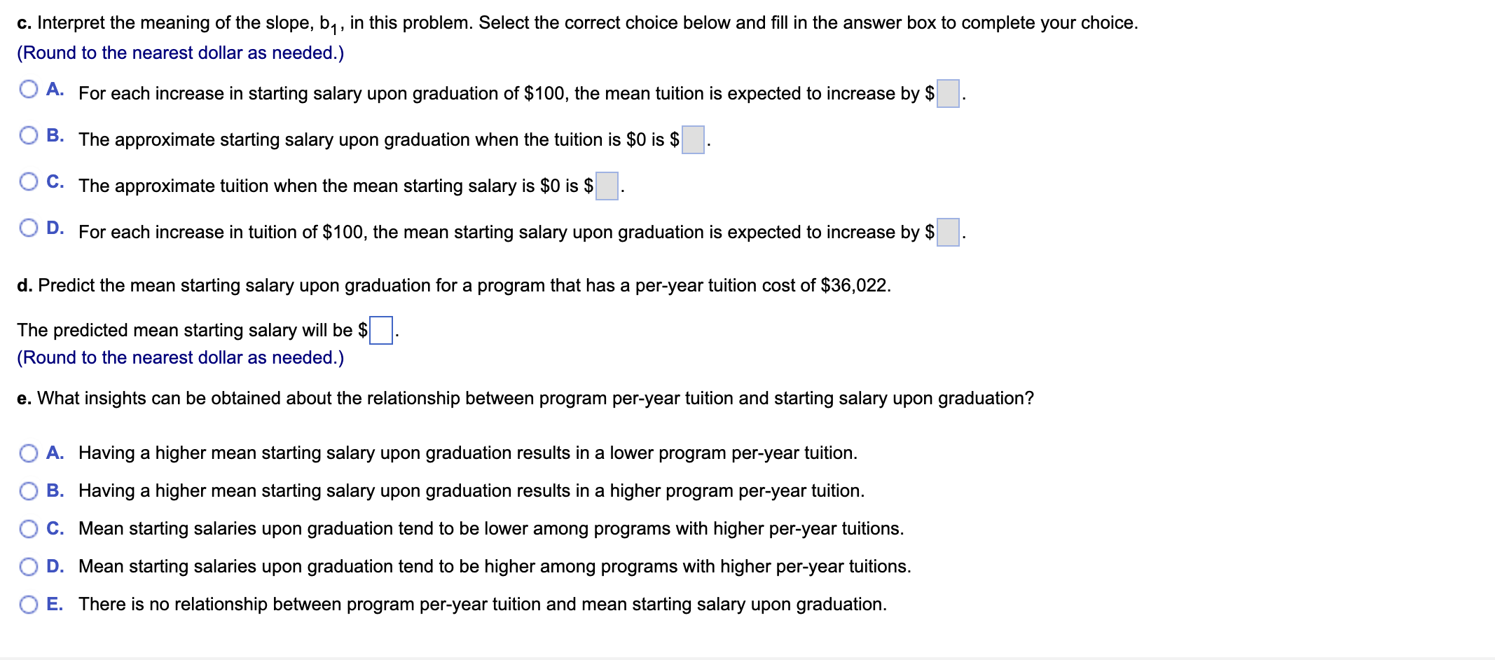1495x660 pixels.
Task: Select answer D about higher mean starting salaries
Action: tap(28, 567)
